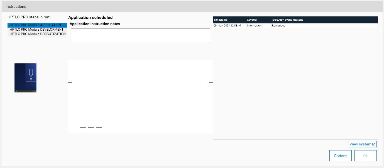The image size is (384, 168).
Task: Select HPTLC PRO Module APPLICATION step
Action: (x=35, y=25)
